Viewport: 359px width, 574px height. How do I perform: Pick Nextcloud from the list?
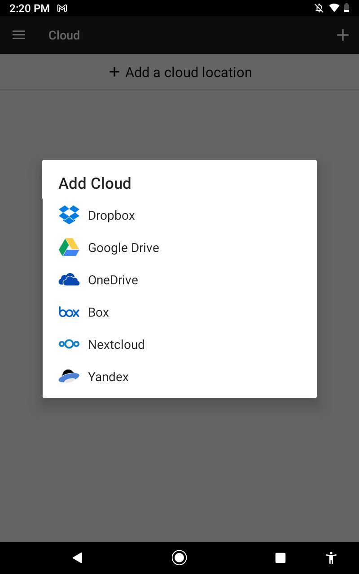coord(179,344)
